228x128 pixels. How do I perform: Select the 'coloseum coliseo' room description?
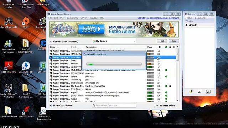click(x=102, y=96)
